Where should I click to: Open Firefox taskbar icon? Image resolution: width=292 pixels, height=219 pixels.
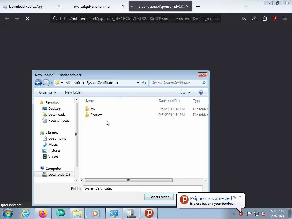pos(43,213)
